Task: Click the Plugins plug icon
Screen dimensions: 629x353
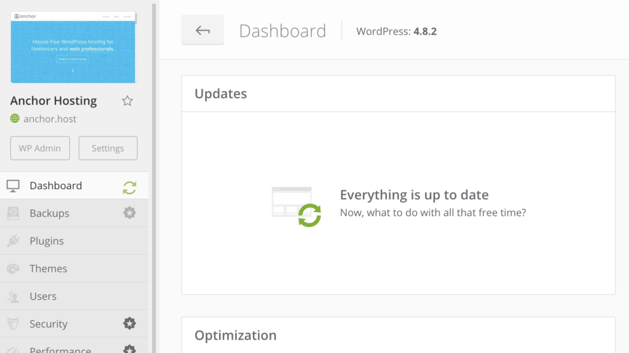Action: [13, 241]
